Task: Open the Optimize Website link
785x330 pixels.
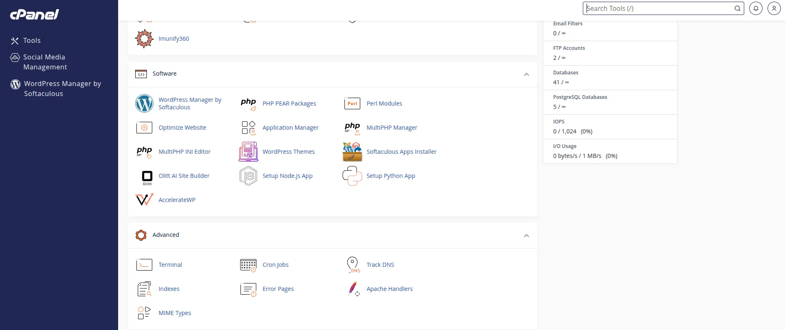Action: [182, 128]
